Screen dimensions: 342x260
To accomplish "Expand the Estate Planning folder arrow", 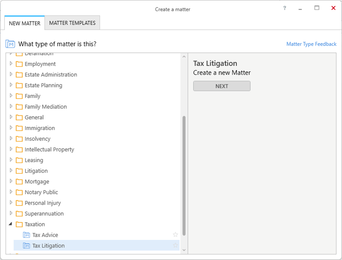I will pyautogui.click(x=11, y=85).
